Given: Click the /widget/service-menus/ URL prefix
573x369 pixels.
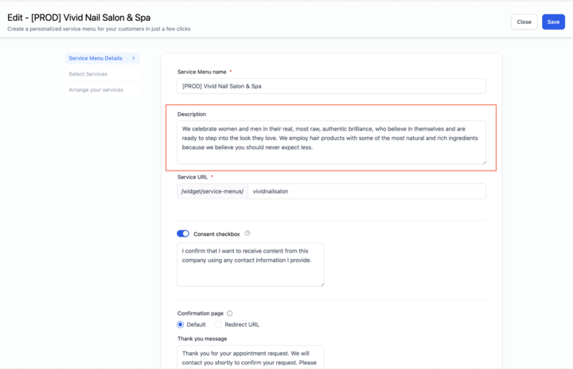Looking at the screenshot, I should pyautogui.click(x=212, y=191).
